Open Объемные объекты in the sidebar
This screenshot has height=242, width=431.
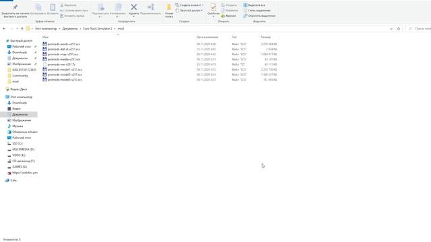click(x=25, y=132)
